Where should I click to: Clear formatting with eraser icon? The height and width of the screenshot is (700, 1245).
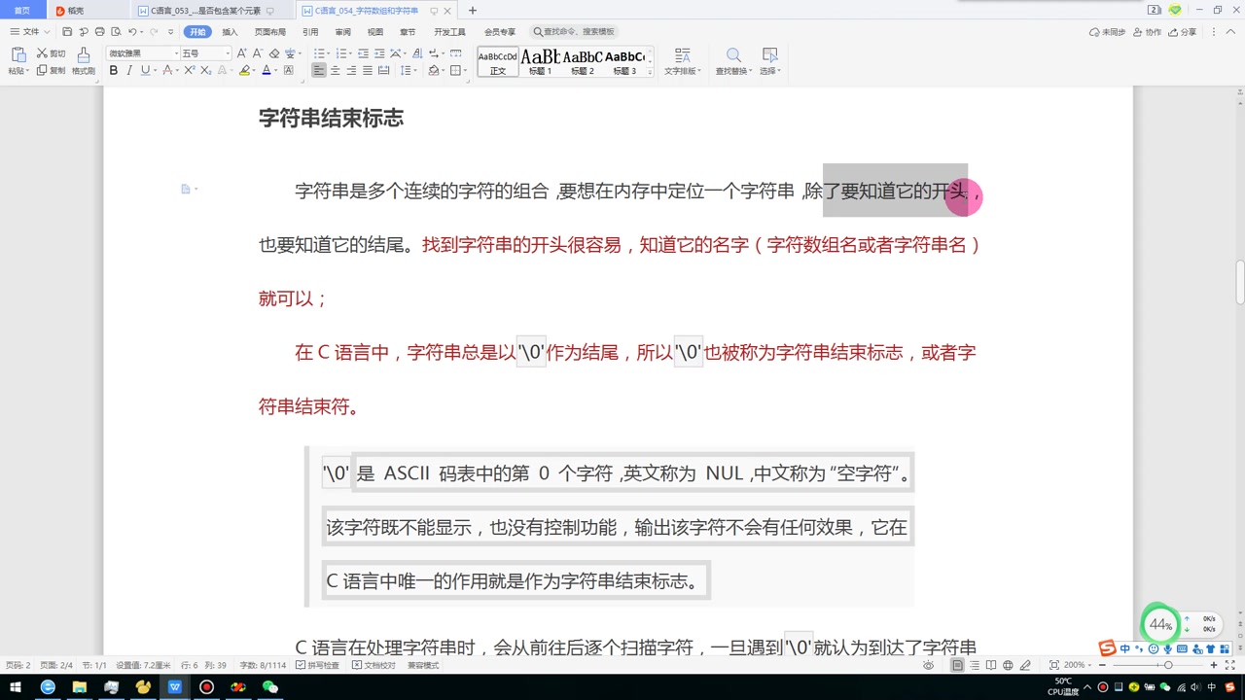pos(274,53)
